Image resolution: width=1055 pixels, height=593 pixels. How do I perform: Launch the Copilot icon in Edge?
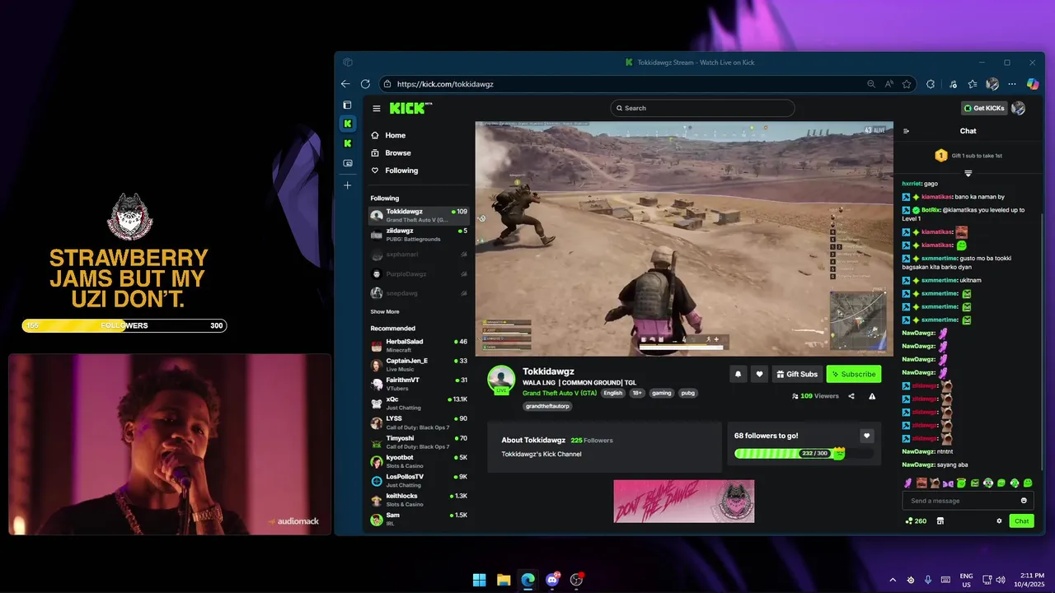point(1032,84)
